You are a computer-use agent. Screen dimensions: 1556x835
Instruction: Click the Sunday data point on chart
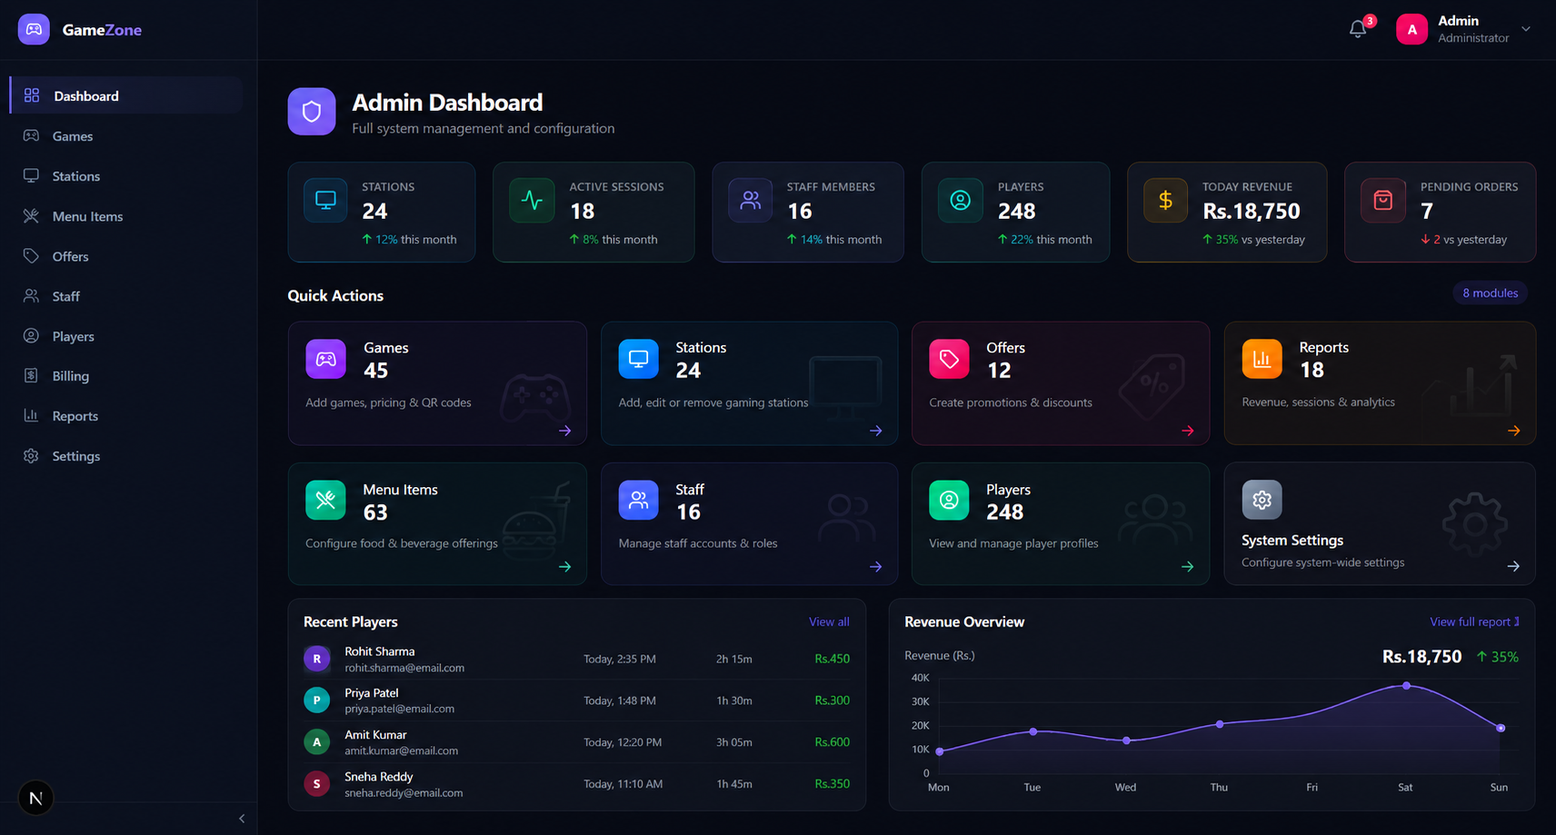point(1501,728)
